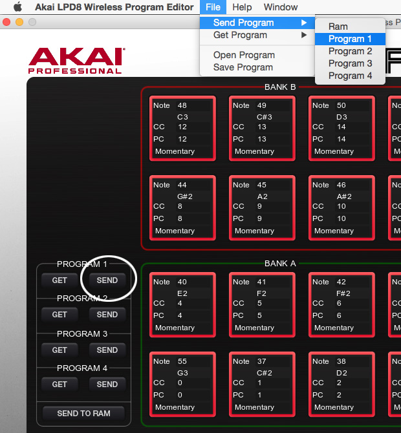The height and width of the screenshot is (433, 401).
Task: Click GET button under PROGRAM 3
Action: tap(60, 350)
